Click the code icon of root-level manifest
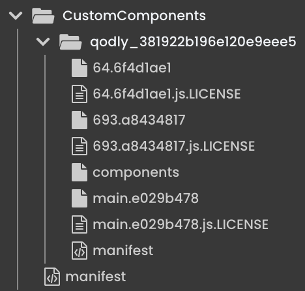The width and height of the screenshot is (305, 291). click(52, 277)
